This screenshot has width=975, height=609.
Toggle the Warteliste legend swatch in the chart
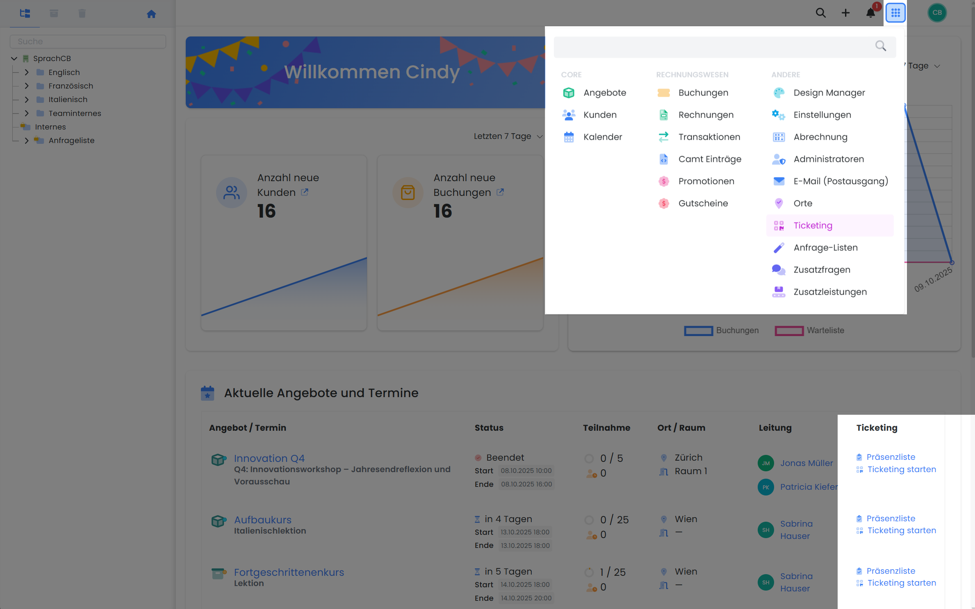pos(788,330)
